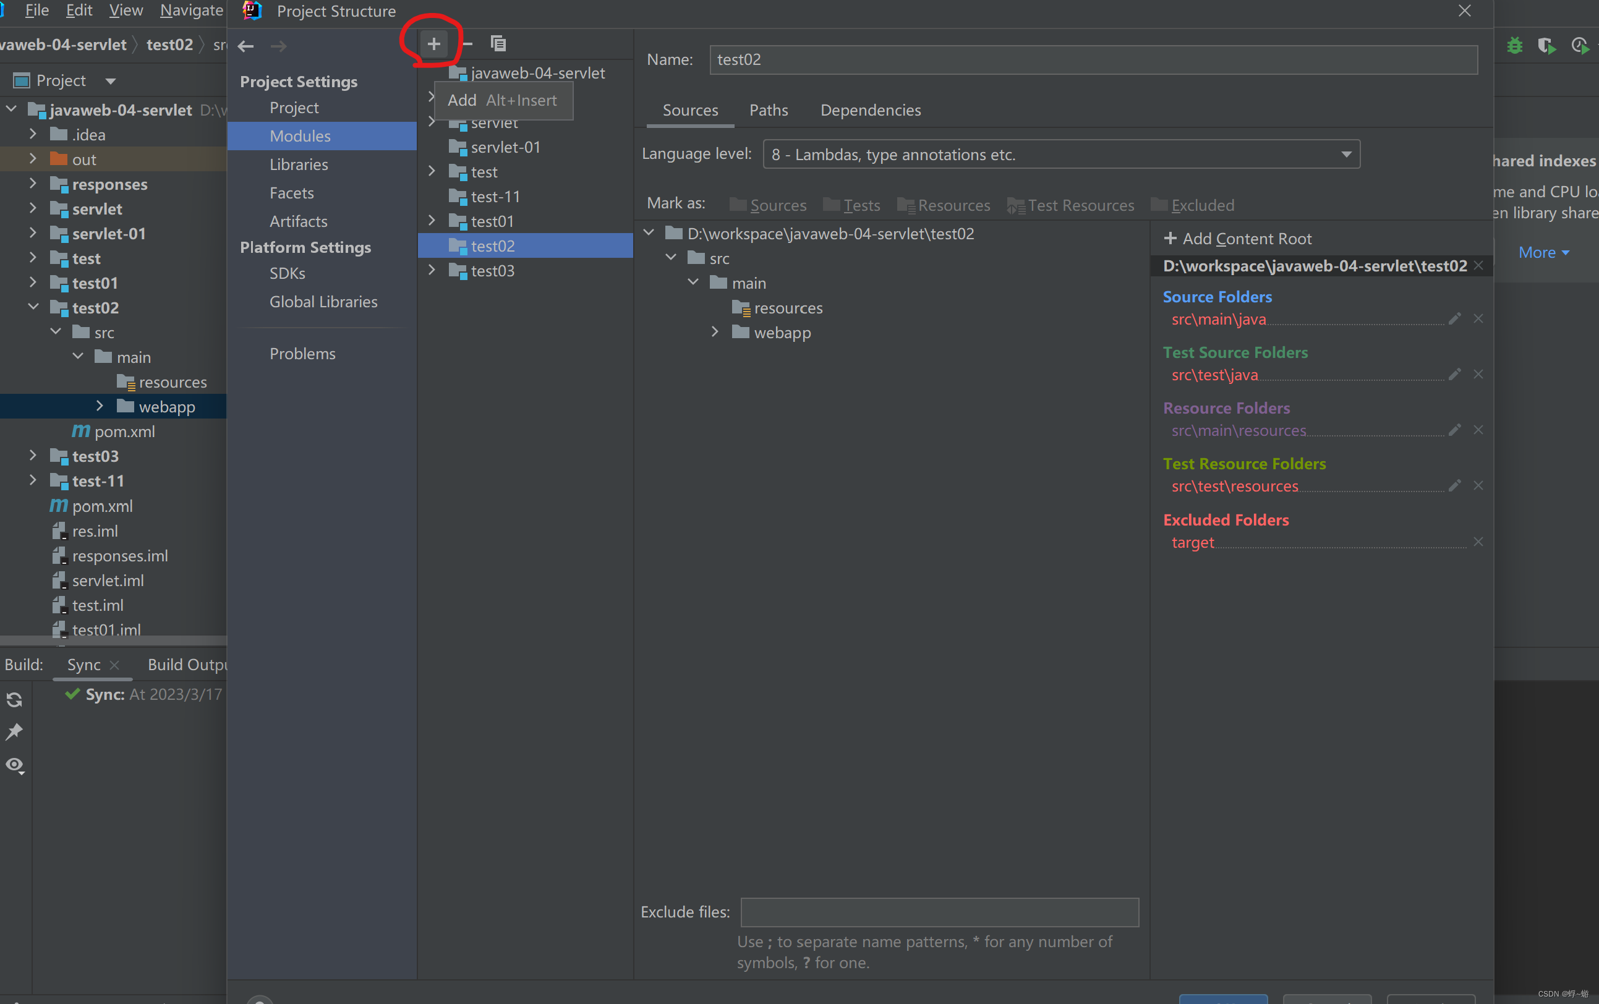Mark folder as Excluded

click(x=1193, y=205)
